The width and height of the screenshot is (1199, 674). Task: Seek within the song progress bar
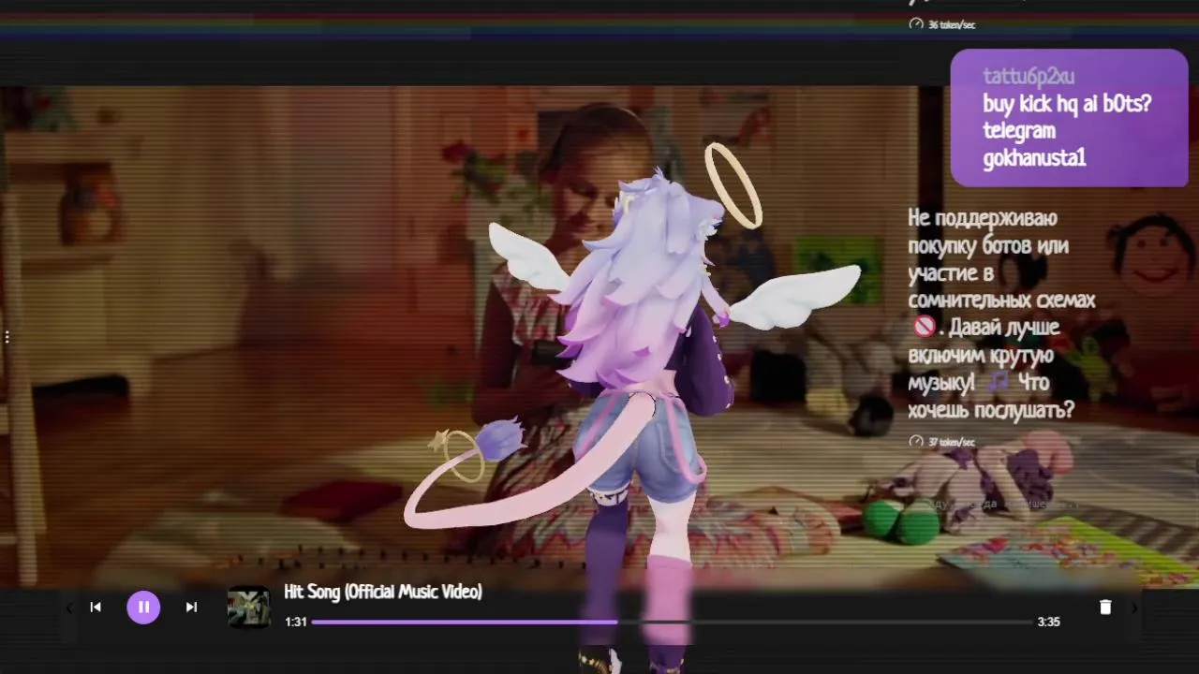point(672,622)
